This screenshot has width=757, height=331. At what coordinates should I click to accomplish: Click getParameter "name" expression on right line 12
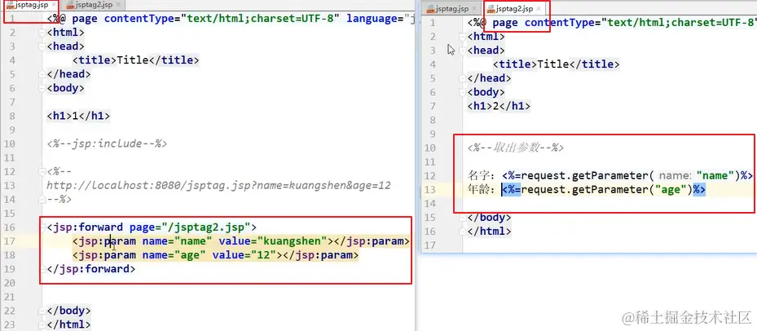pos(627,176)
